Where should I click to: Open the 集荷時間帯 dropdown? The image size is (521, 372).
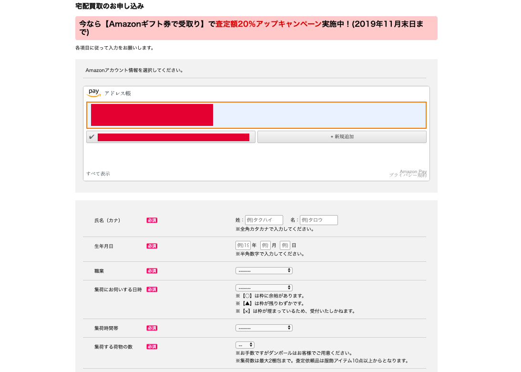click(264, 328)
